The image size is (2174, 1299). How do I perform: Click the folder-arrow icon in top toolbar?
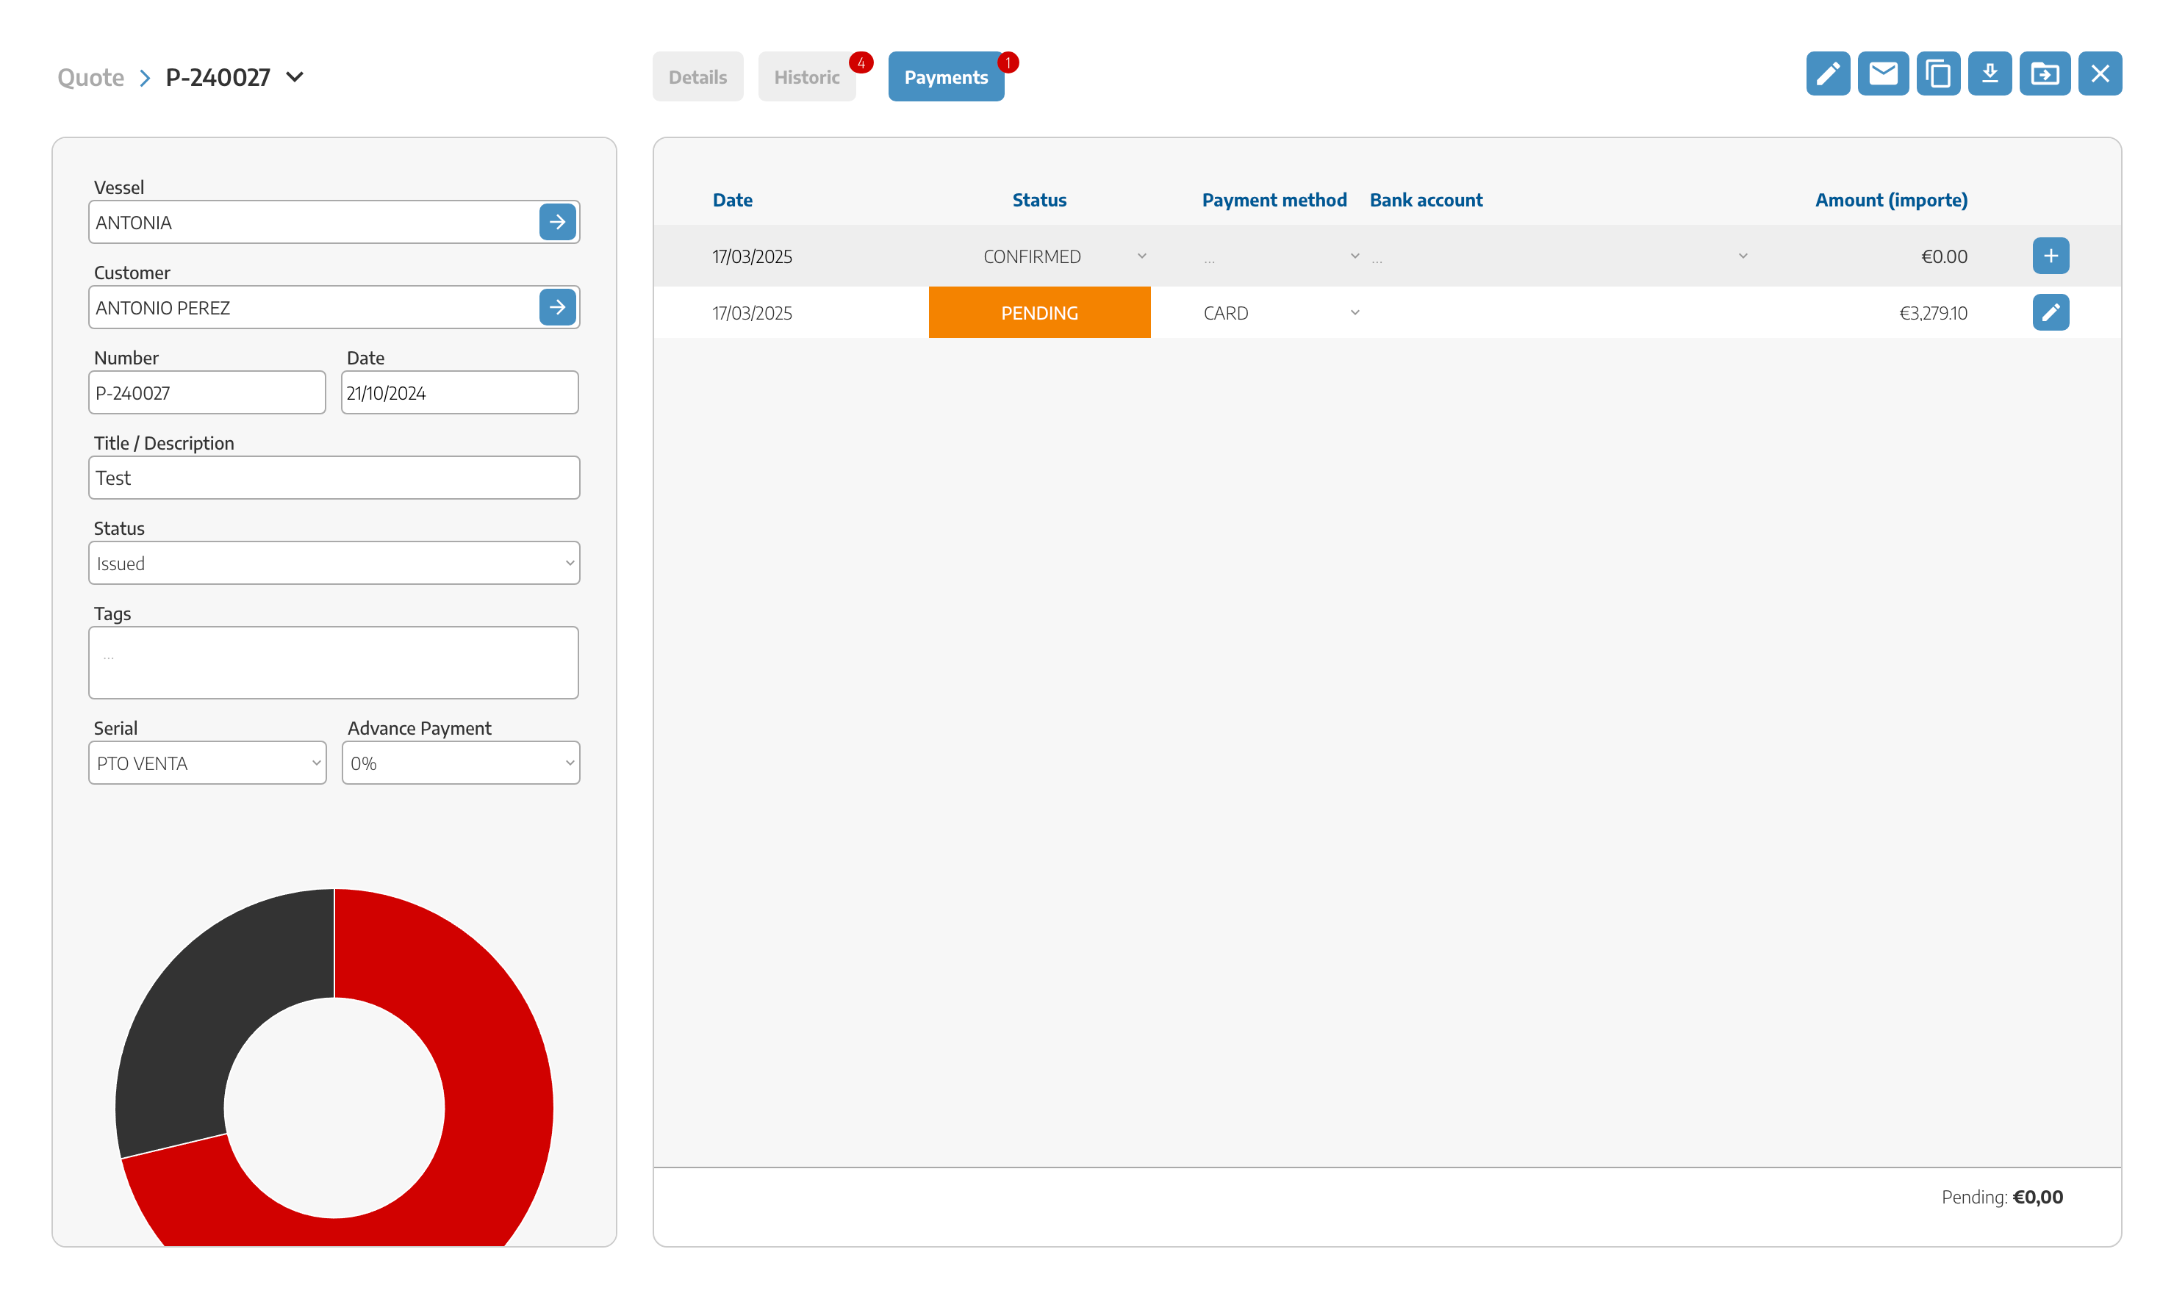point(2045,73)
